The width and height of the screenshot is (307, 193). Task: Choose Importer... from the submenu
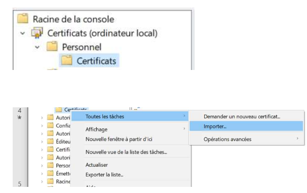click(x=215, y=126)
